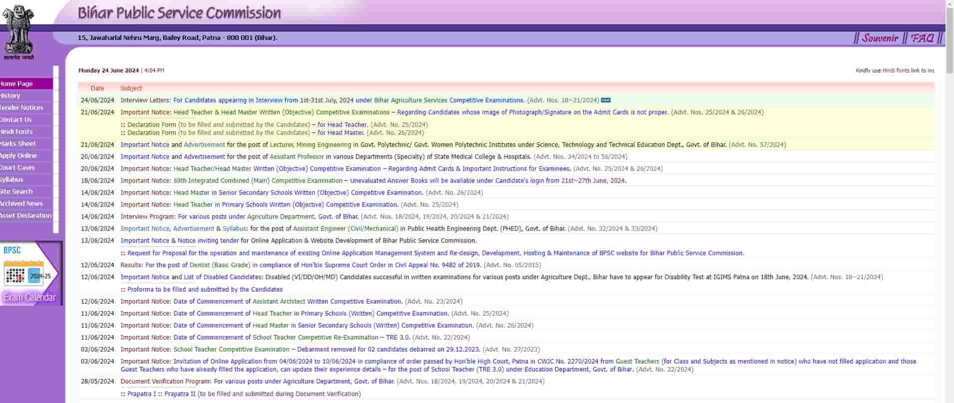Image resolution: width=954 pixels, height=403 pixels.
Task: Open the FAQ link in header
Action: (x=922, y=38)
